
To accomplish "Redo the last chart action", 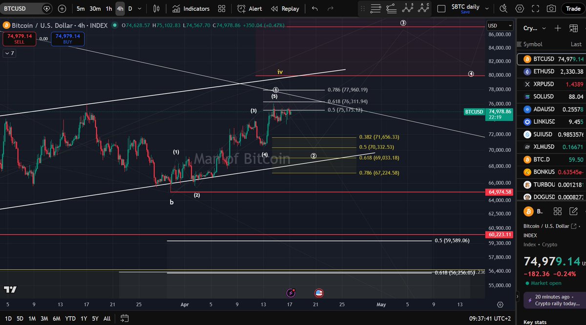I will coord(330,9).
